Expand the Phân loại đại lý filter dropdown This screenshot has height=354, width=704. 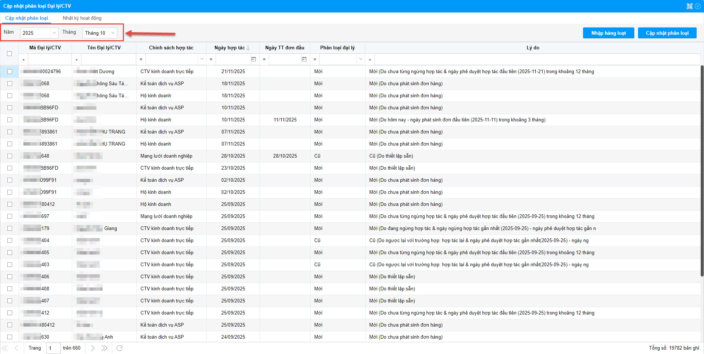(x=360, y=59)
